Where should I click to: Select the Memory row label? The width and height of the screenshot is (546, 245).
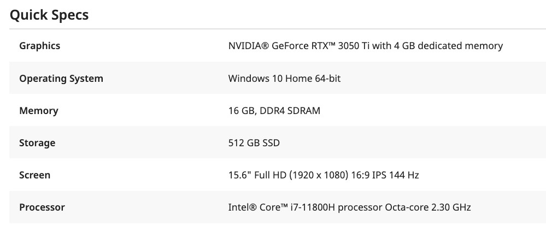pos(39,111)
